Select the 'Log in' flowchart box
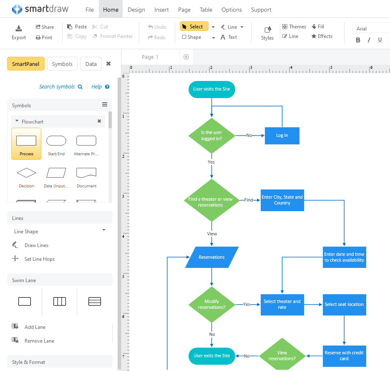This screenshot has height=371, width=390. tap(282, 136)
